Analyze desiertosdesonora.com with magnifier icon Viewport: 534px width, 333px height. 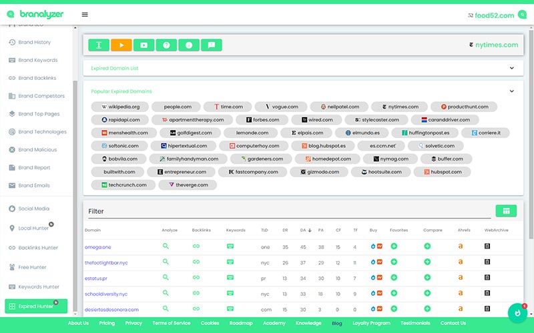coord(166,308)
